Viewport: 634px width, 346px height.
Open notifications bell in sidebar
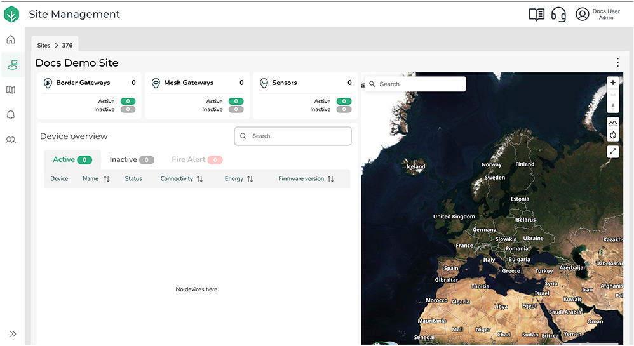[x=11, y=115]
